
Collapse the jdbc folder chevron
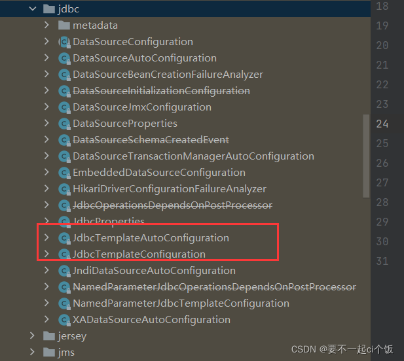point(33,9)
